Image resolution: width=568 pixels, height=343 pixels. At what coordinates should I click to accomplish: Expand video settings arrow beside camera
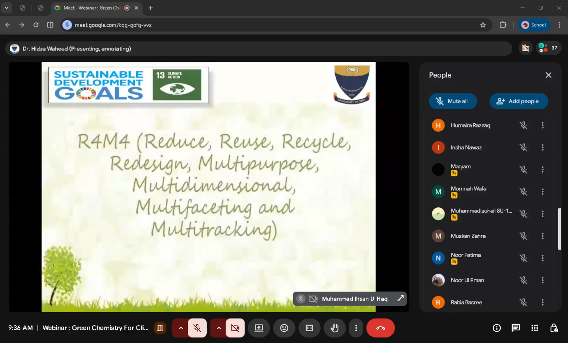pyautogui.click(x=219, y=328)
